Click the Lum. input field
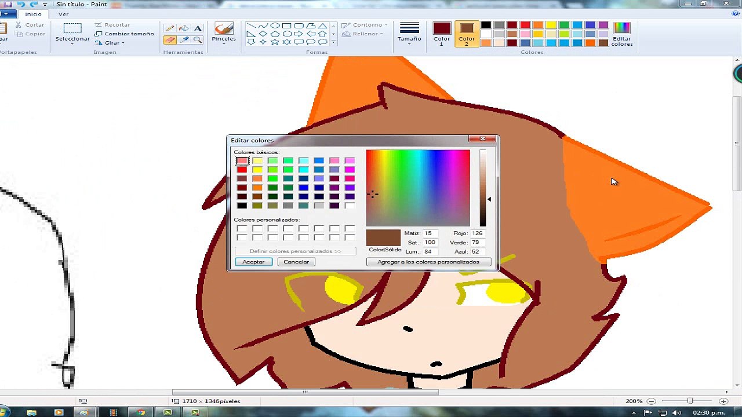This screenshot has width=742, height=417. [x=430, y=251]
